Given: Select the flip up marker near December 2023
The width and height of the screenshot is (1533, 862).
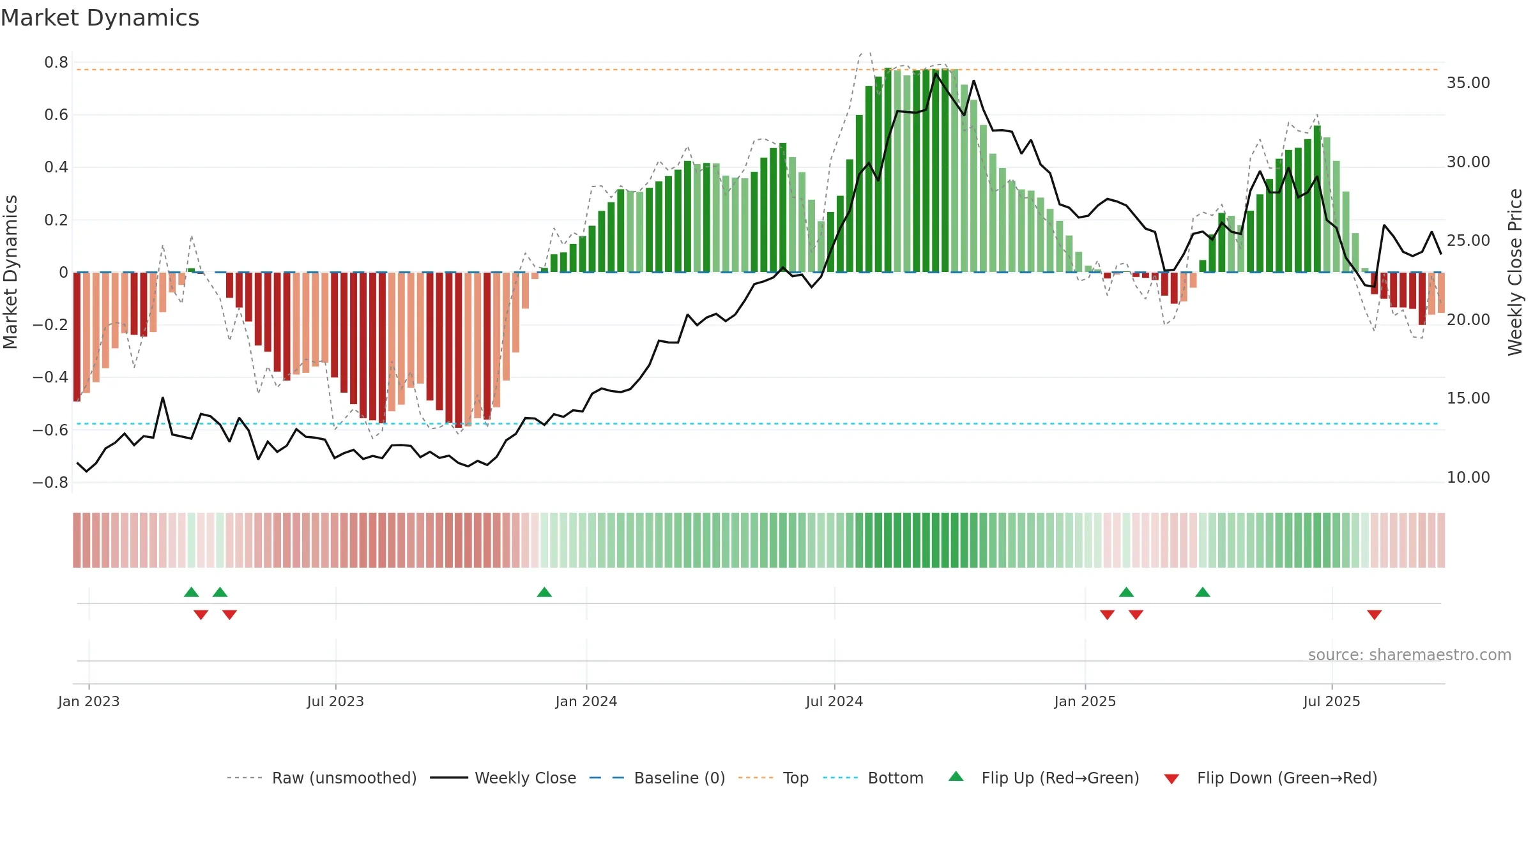Looking at the screenshot, I should 544,592.
